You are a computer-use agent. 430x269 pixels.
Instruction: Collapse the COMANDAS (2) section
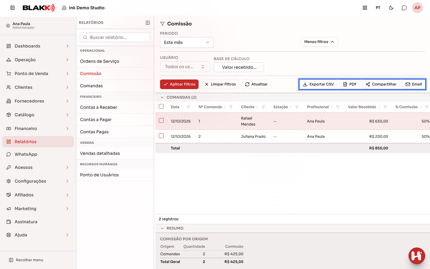[162, 97]
